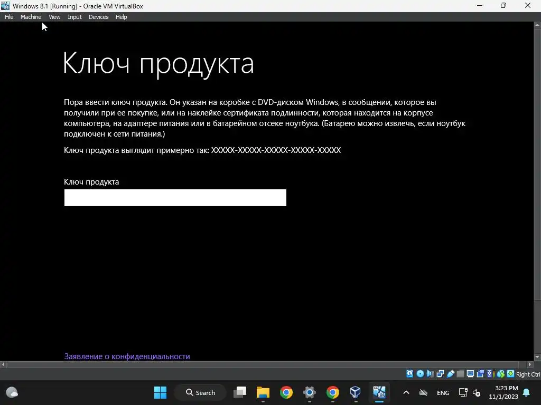Open the privacy statement link
This screenshot has height=405, width=541.
(x=127, y=356)
